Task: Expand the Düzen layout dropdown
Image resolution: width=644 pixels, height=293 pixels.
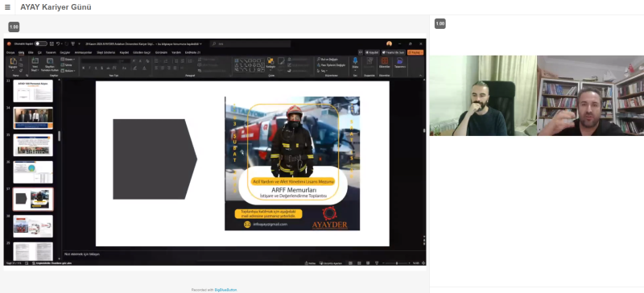Action: pos(68,60)
